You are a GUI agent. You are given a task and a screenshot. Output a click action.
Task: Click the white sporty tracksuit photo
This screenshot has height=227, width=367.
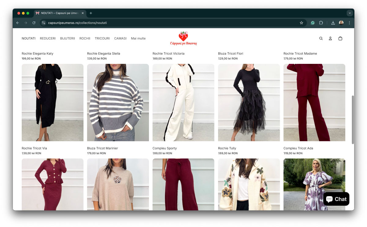[183, 102]
